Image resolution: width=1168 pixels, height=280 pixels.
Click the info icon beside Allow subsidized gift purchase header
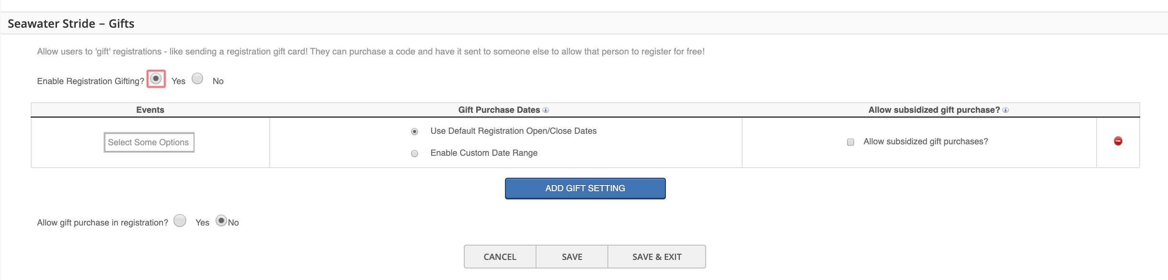(x=1006, y=110)
